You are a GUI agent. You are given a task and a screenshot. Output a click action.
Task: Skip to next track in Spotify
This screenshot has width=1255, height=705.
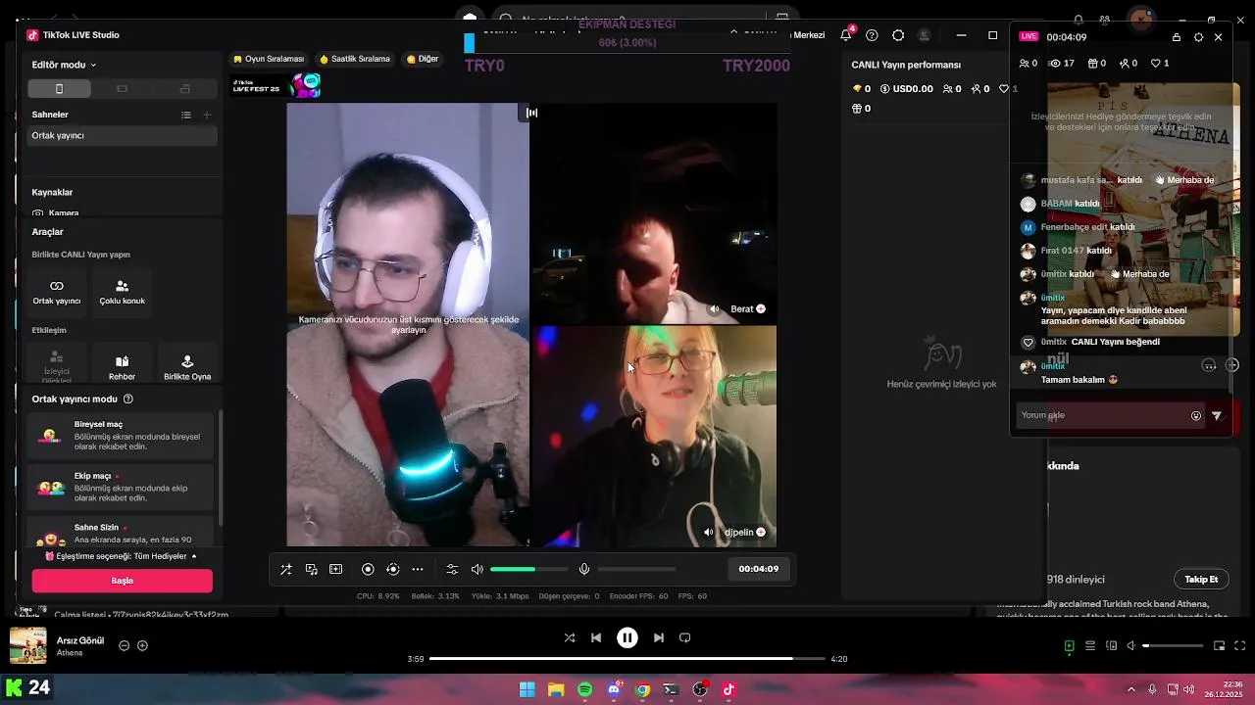tap(659, 637)
